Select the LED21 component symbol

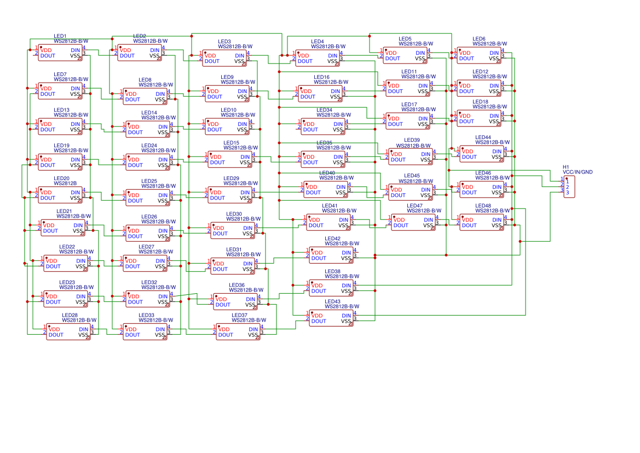pos(64,228)
